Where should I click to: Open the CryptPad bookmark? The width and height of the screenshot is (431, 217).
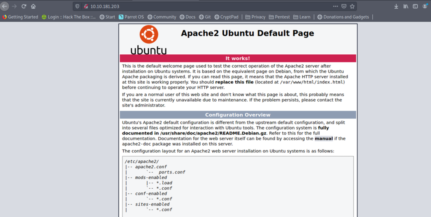[x=227, y=17]
